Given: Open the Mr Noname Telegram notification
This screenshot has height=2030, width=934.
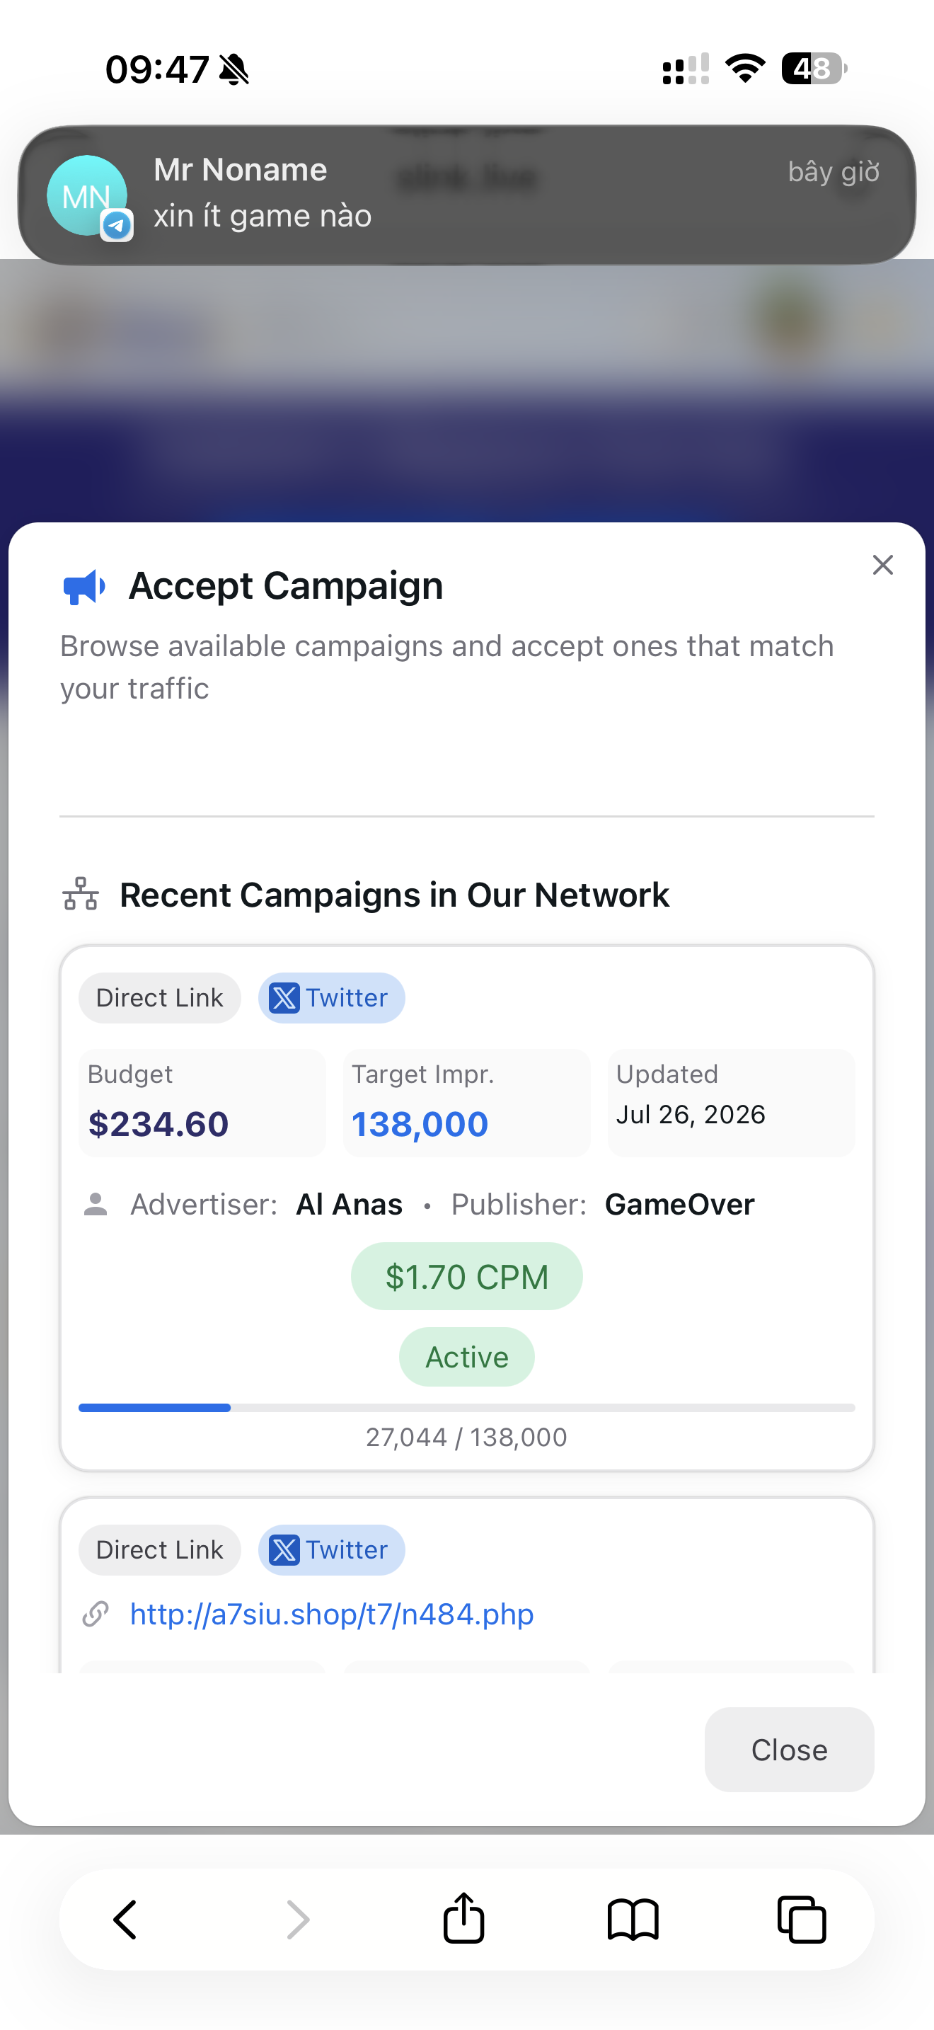Looking at the screenshot, I should [x=467, y=195].
